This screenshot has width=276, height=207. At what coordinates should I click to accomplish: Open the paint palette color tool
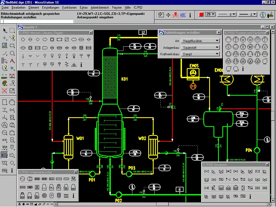[5, 83]
